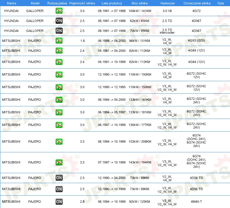This screenshot has height=208, width=230.
Task: Click the Pojemność silnika column header
Action: pyautogui.click(x=82, y=3)
